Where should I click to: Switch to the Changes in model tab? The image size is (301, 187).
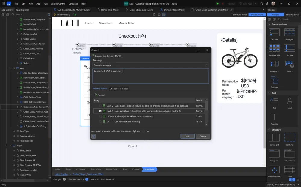pyautogui.click(x=119, y=89)
